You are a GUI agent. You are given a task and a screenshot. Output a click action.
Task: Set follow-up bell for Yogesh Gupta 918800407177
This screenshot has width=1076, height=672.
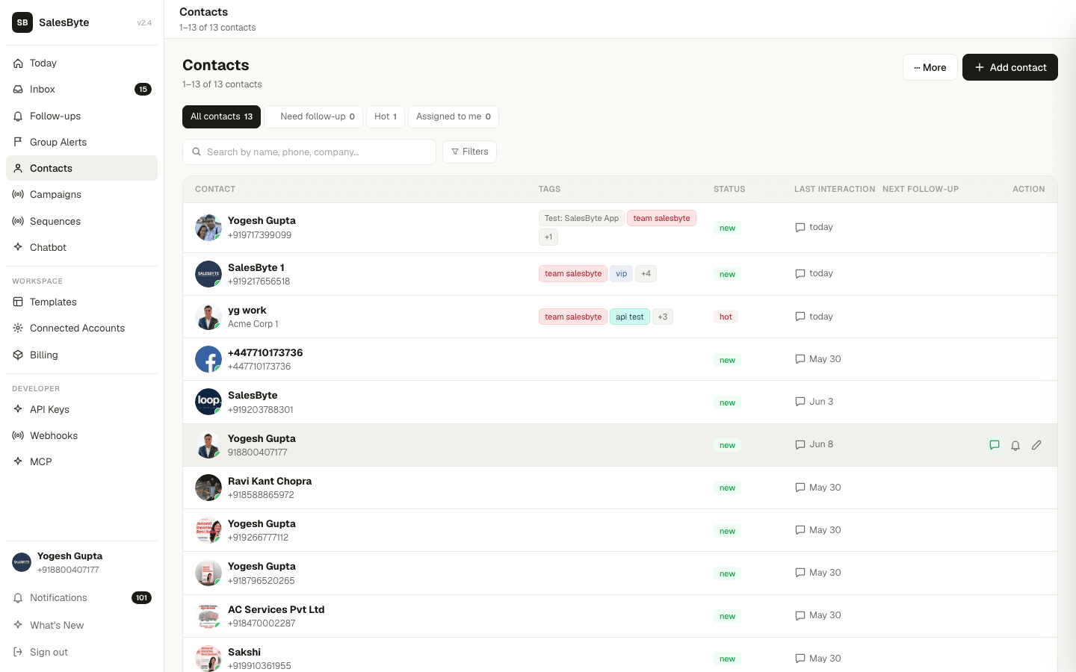[1015, 445]
